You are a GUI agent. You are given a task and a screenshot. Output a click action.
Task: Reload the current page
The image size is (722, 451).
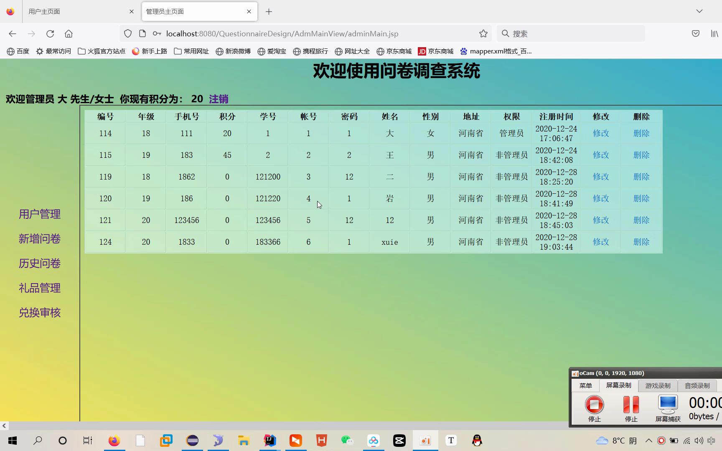50,33
